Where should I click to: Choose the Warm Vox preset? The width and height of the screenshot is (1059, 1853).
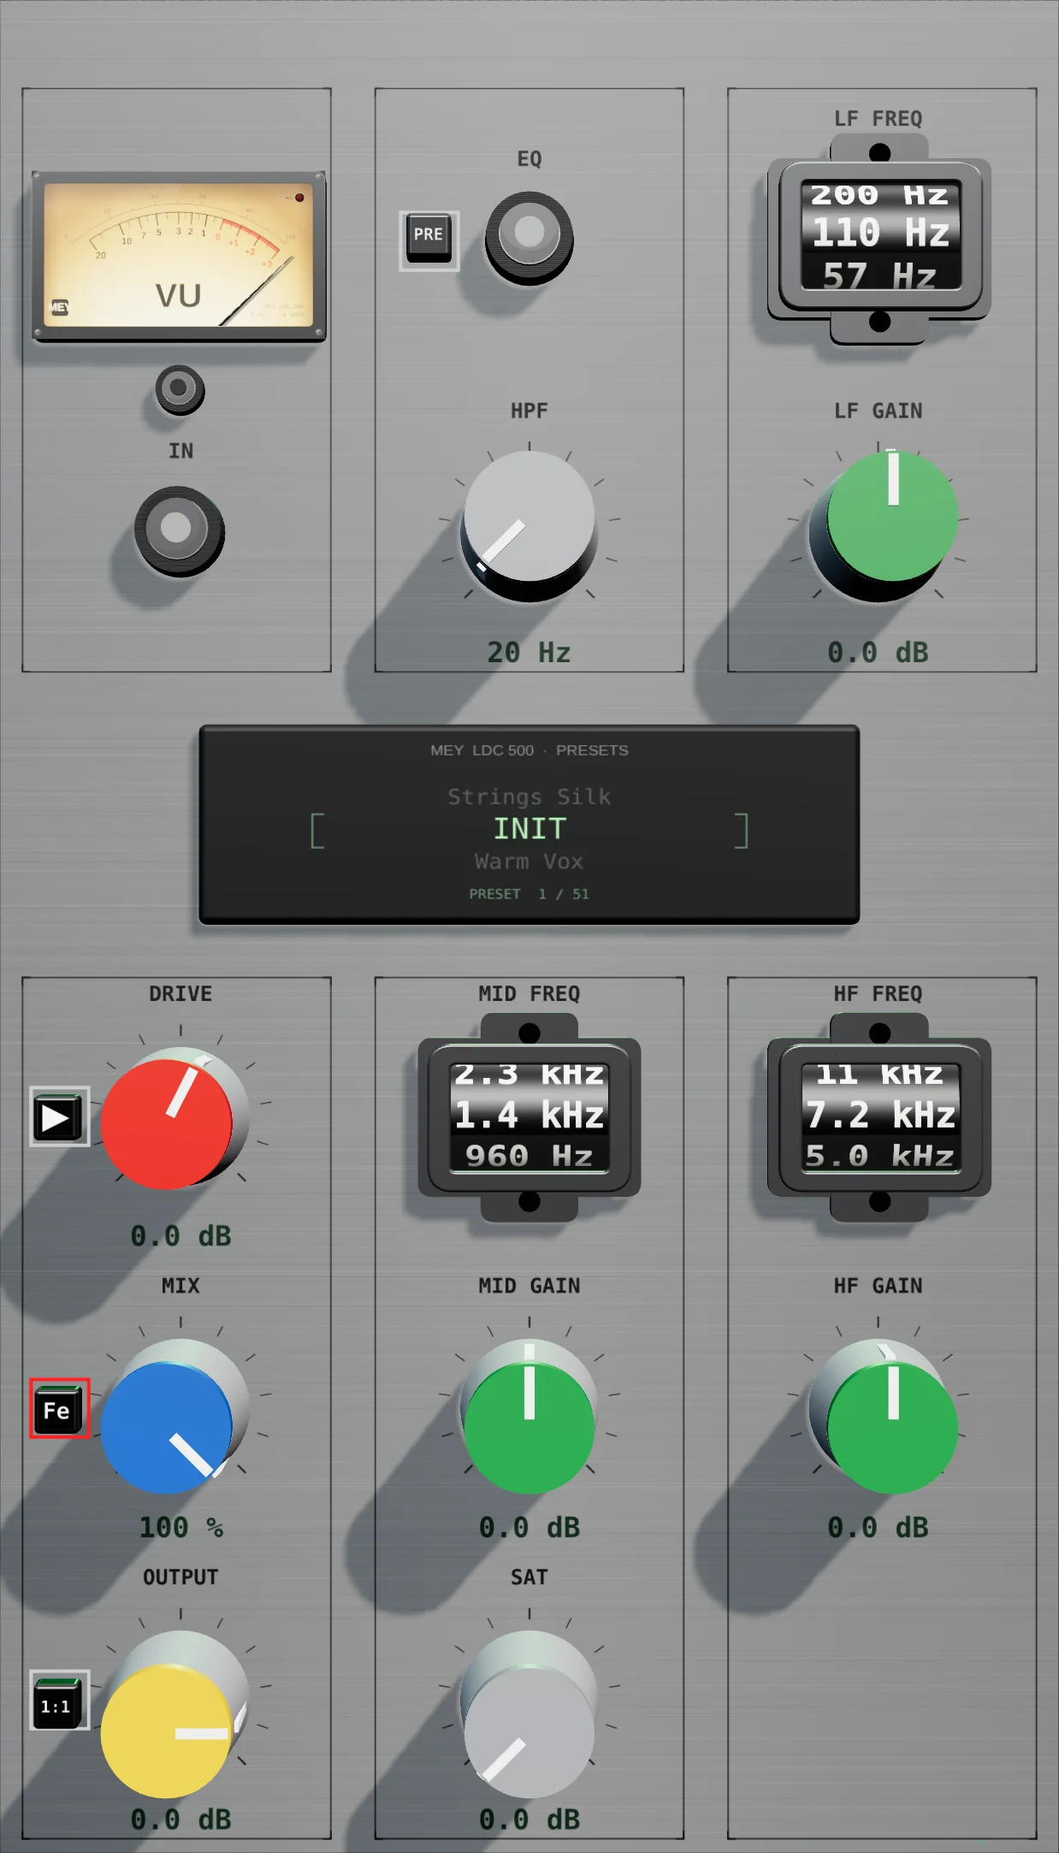click(529, 861)
